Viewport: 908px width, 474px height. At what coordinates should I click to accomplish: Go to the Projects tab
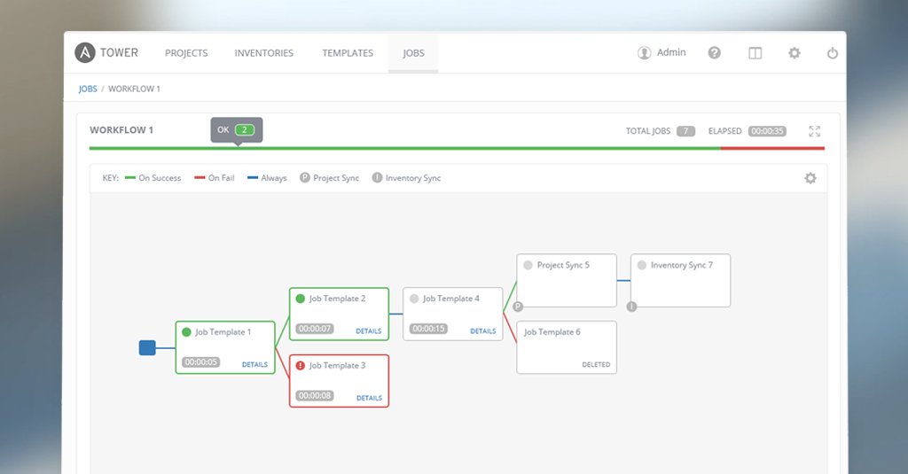point(186,53)
